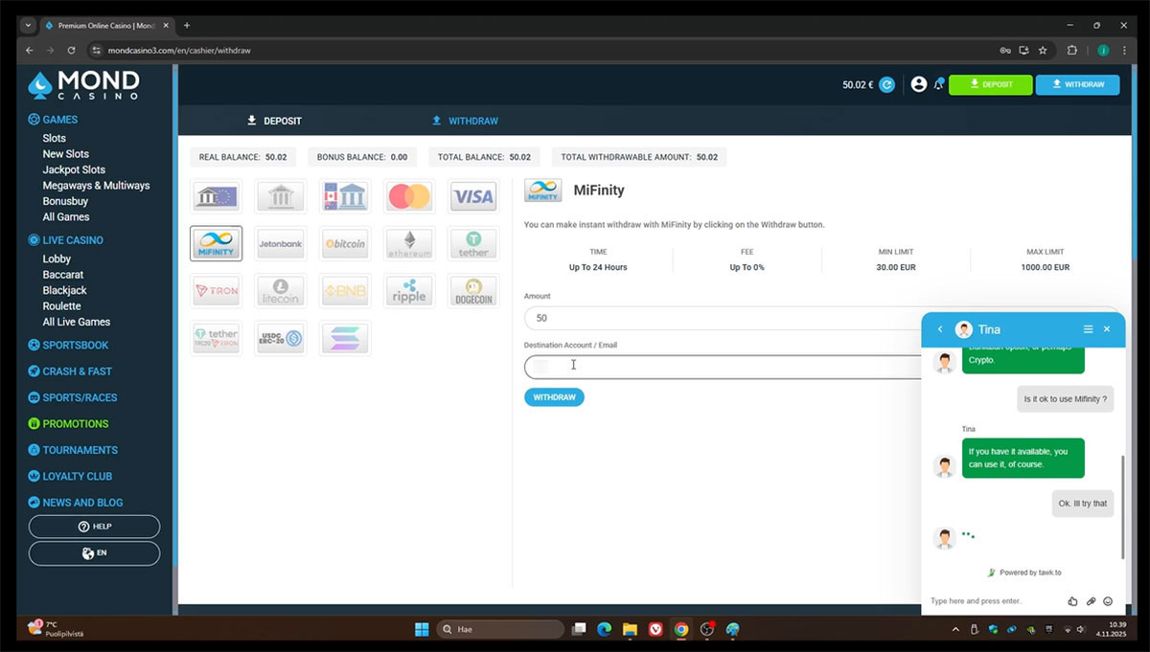Expand the Live Casino section

coord(73,240)
